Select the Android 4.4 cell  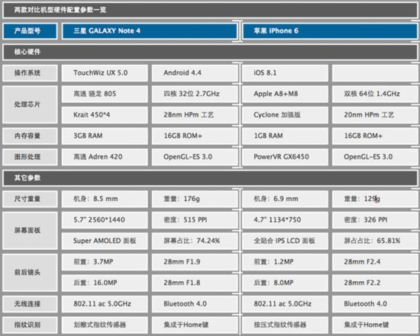195,73
